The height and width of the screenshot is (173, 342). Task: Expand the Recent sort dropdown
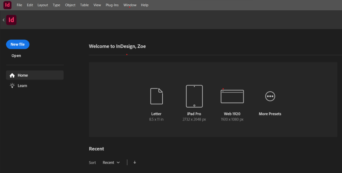click(111, 163)
